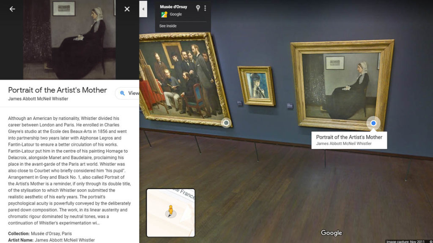This screenshot has height=243, width=433.
Task: Click the Image capture Nov 2011 text
Action: pyautogui.click(x=405, y=241)
